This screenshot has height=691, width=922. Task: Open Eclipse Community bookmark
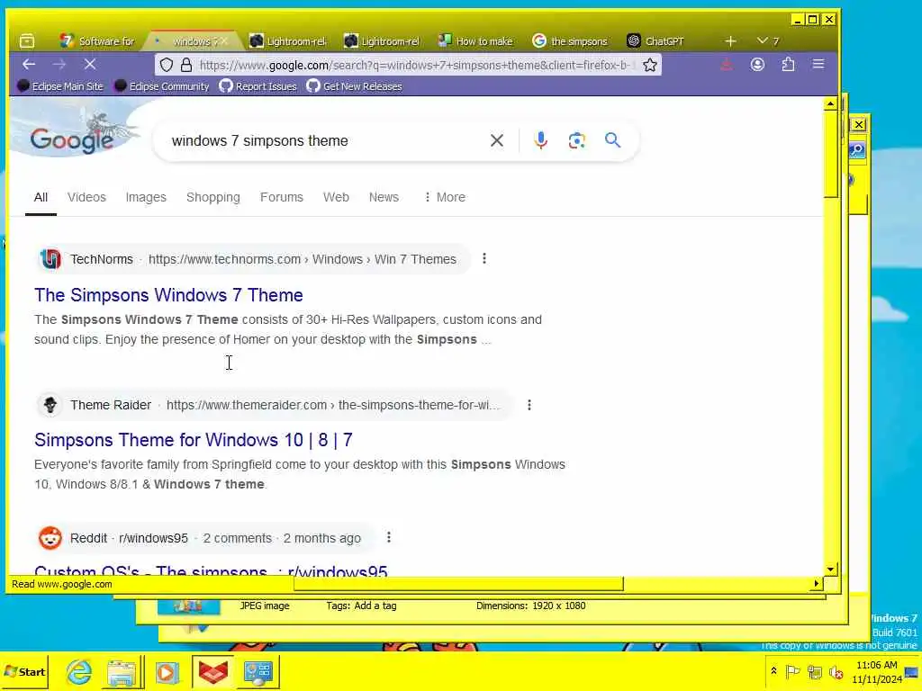[162, 86]
